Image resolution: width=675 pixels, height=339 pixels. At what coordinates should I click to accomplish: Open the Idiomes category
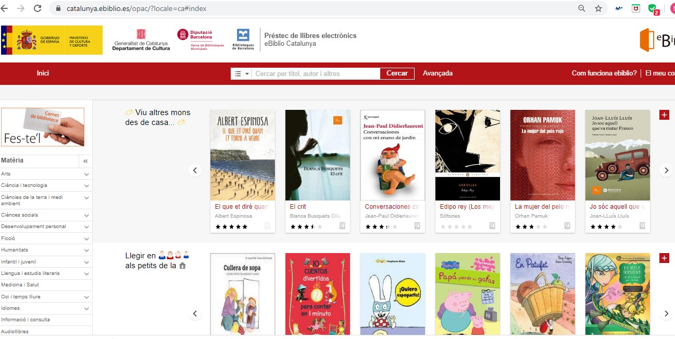11,308
